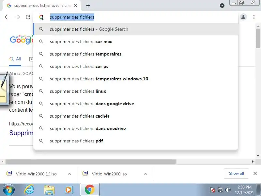Pick 'supprimer des fichiers dans google drive'
261x196 pixels.
pos(136,104)
